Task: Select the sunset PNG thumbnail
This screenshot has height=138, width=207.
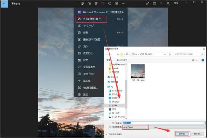Action: tap(138, 71)
